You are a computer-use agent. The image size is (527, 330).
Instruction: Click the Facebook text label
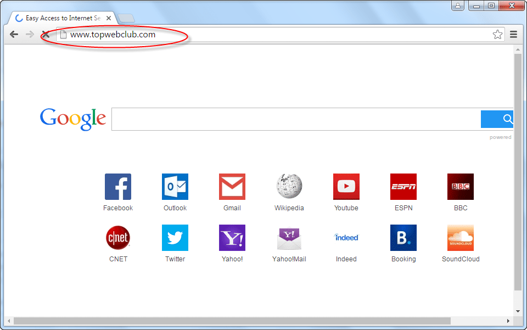point(118,208)
